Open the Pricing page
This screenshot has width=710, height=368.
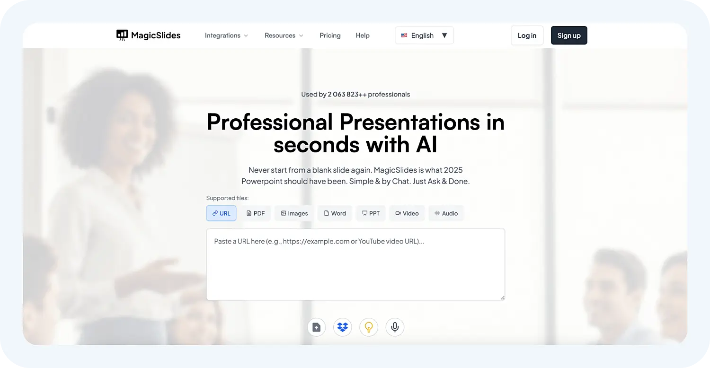point(330,35)
